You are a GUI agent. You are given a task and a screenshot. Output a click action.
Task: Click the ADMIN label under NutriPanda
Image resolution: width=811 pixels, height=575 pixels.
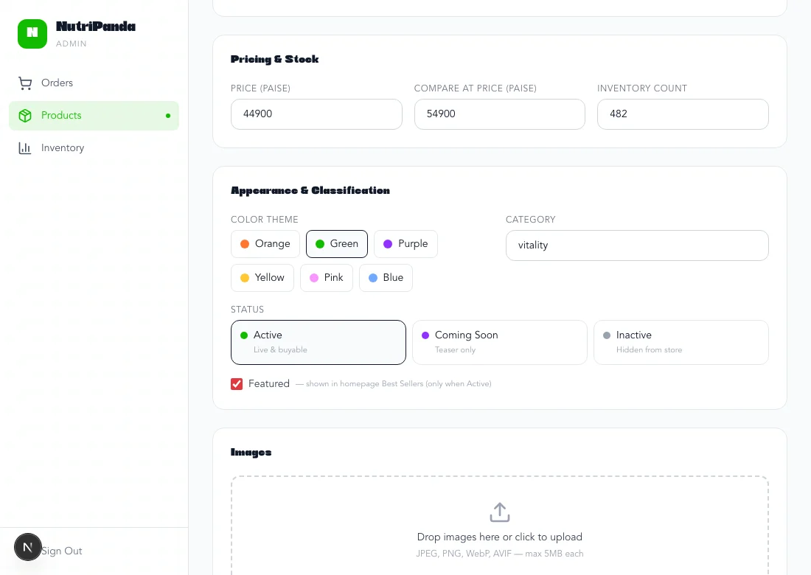click(72, 44)
